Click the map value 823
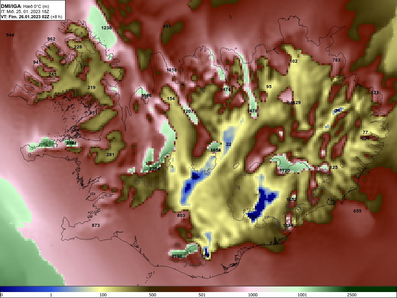The image size is (397, 298). [375, 93]
